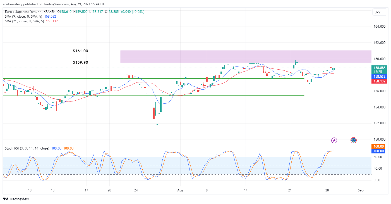The width and height of the screenshot is (391, 204).
Task: Select the SMA 21 indicator legend
Action: click(32, 21)
